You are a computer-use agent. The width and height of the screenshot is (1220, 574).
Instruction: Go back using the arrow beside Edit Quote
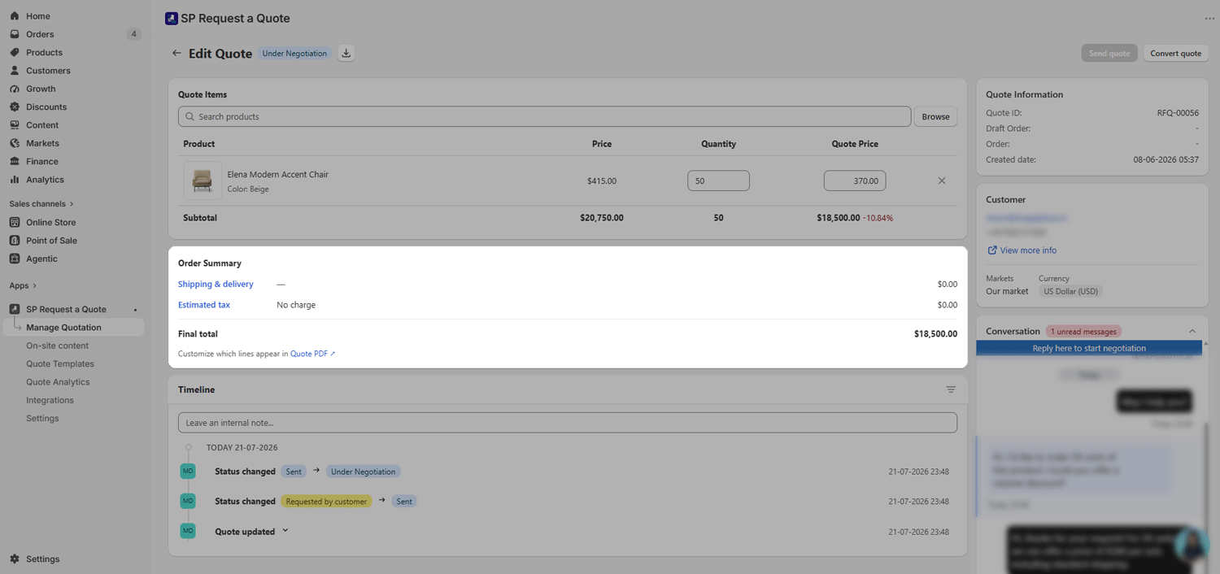point(176,54)
